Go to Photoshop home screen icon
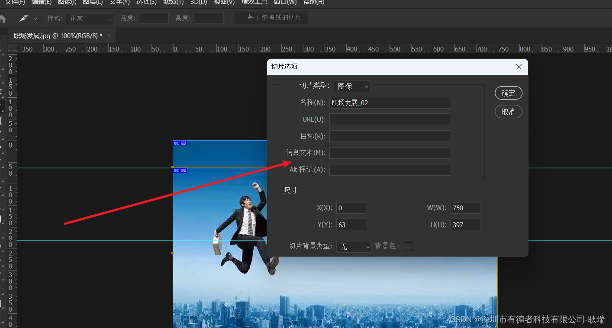612x328 pixels. 3,19
